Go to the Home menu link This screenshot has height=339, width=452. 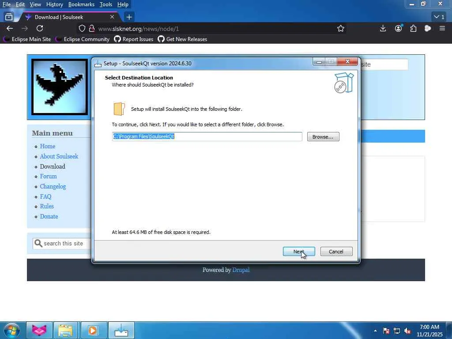click(48, 146)
